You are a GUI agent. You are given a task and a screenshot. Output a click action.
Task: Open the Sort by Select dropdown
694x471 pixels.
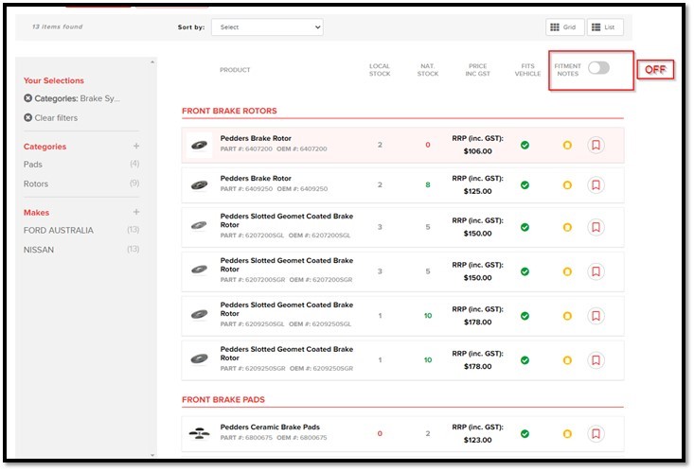click(267, 27)
